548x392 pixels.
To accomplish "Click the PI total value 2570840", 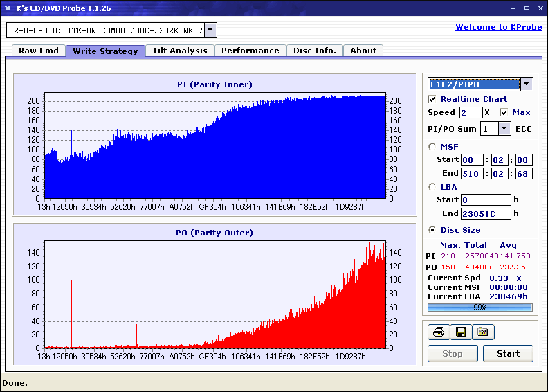I will 482,256.
